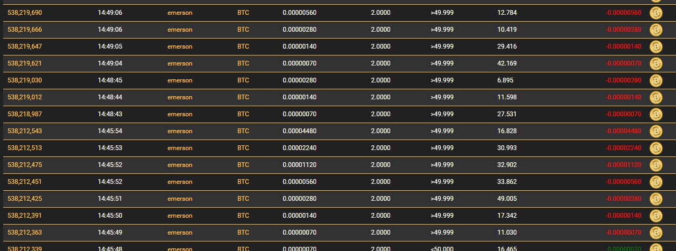This screenshot has width=676, height=251.
Task: Select the Bitcoin icon beside bet 538,212,425
Action: click(655, 199)
